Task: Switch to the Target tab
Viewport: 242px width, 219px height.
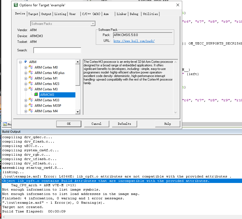Action: (33, 14)
